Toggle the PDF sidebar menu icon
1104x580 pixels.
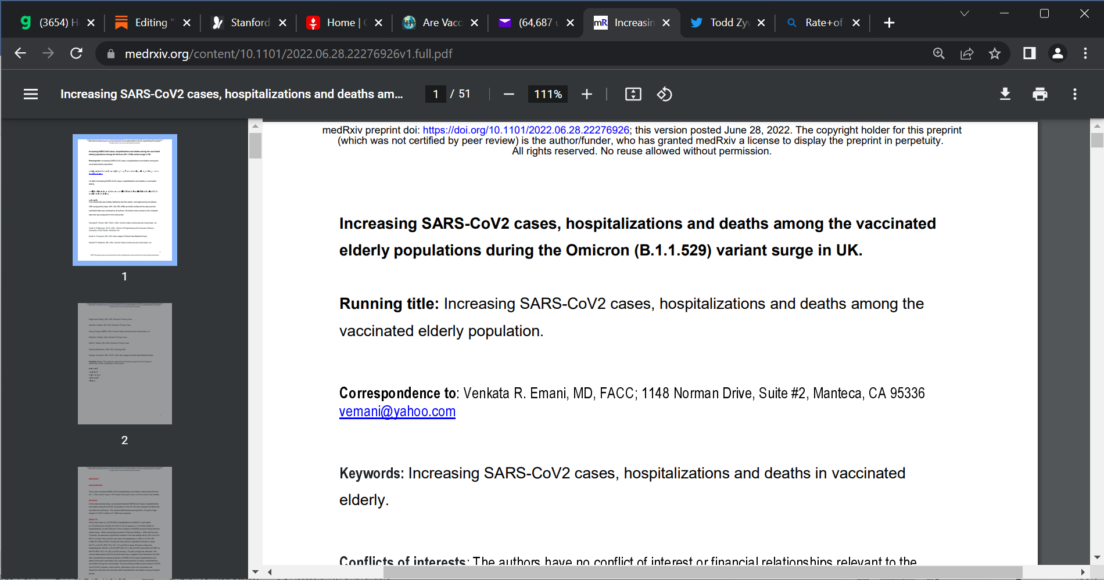(x=31, y=94)
